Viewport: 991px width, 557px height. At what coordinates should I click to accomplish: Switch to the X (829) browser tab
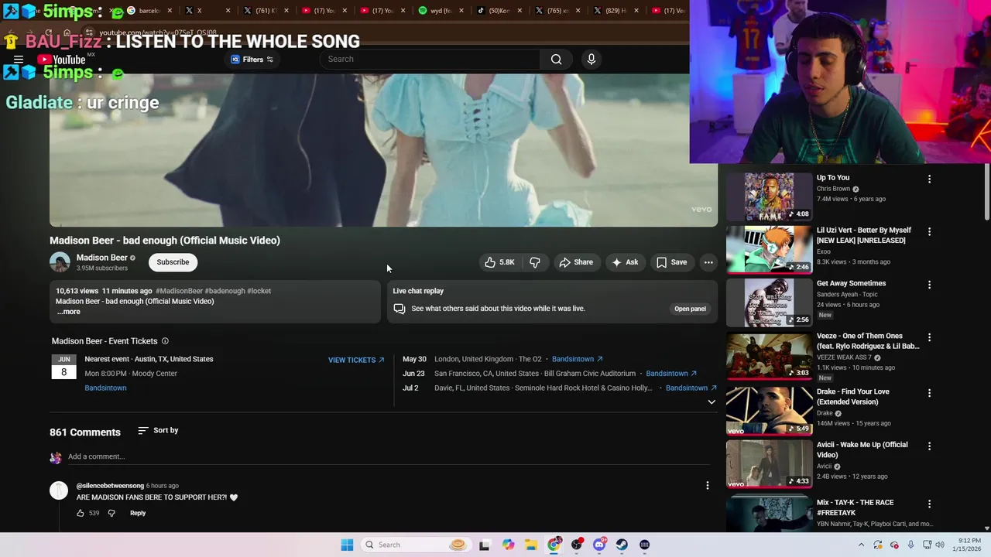pos(616,11)
